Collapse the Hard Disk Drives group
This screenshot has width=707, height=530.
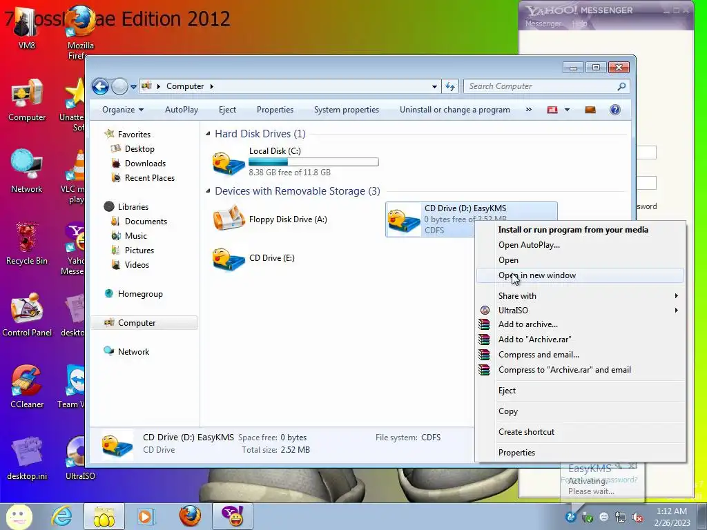click(208, 134)
